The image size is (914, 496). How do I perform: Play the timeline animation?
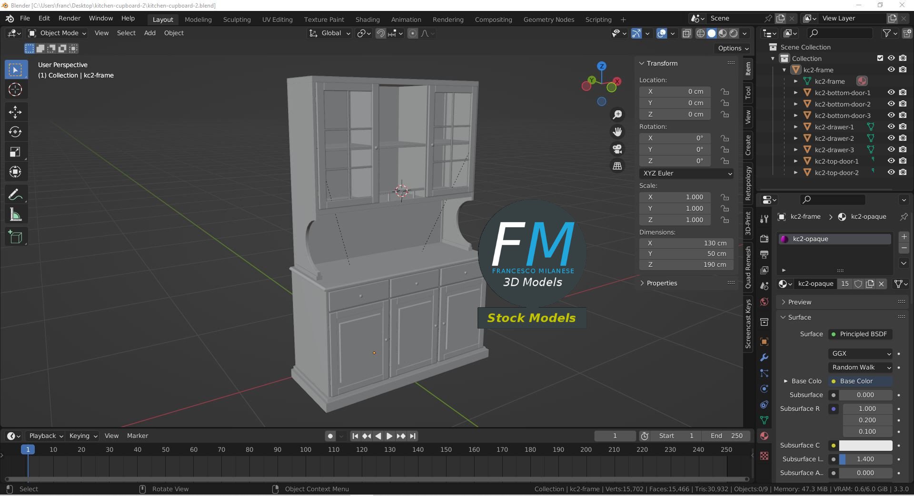pyautogui.click(x=389, y=436)
